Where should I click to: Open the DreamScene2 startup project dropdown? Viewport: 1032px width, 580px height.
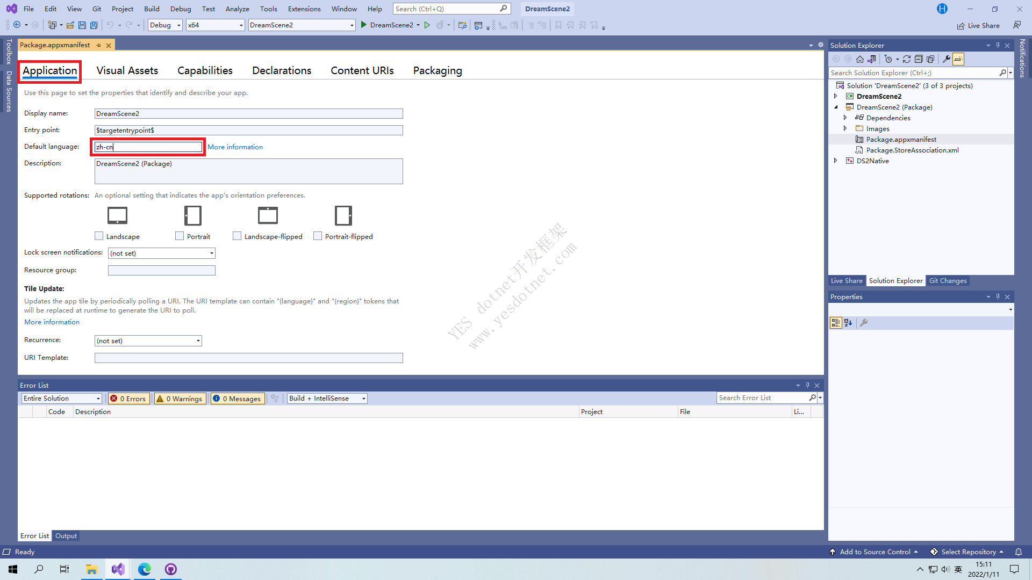tap(302, 25)
